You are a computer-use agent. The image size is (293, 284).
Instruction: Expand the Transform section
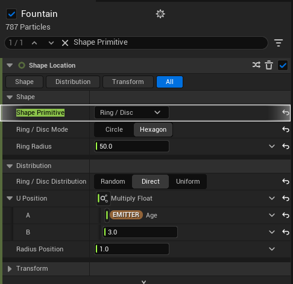click(10, 269)
